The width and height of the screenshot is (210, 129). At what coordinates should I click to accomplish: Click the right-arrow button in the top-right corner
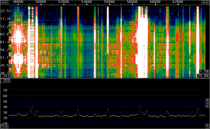203,2
